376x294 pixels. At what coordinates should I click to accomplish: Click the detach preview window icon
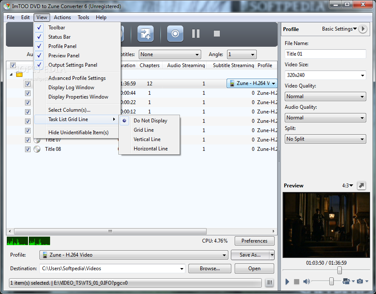(x=362, y=185)
